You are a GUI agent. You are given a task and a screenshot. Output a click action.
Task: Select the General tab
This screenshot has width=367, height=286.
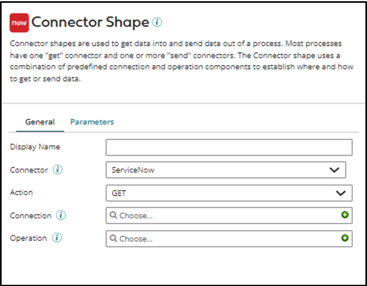coord(40,122)
